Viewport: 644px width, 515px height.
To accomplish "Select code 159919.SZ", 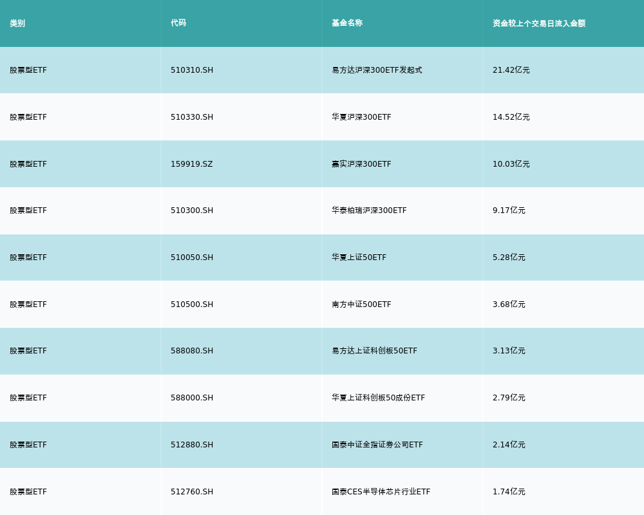I will pyautogui.click(x=191, y=164).
